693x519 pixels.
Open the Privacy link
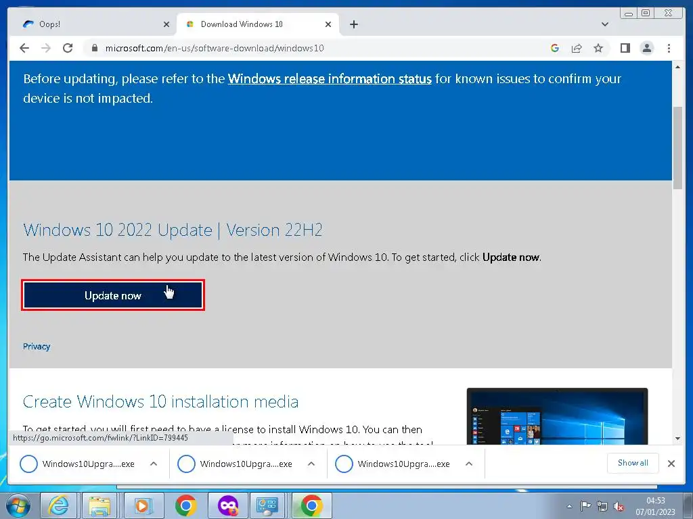click(37, 347)
